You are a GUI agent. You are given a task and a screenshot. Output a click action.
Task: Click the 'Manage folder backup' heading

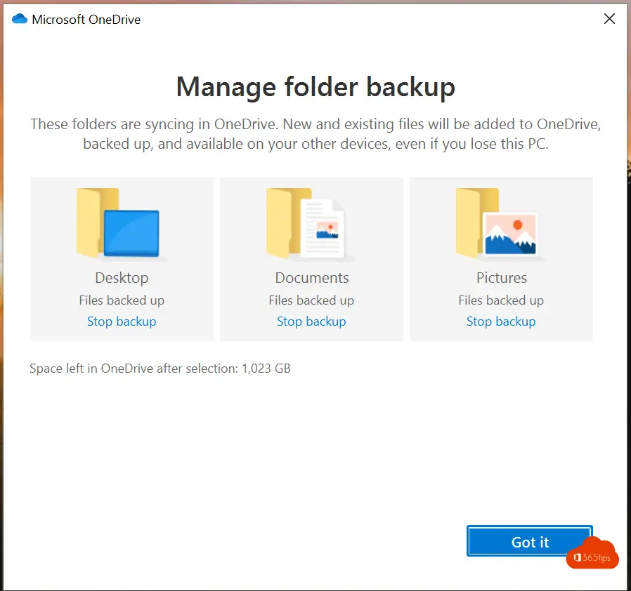click(x=315, y=87)
